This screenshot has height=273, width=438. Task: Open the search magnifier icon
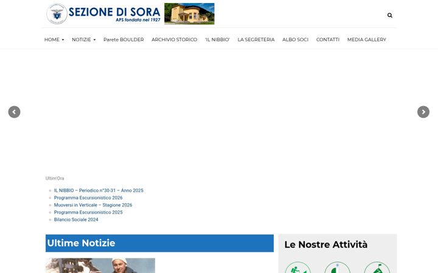pyautogui.click(x=390, y=15)
